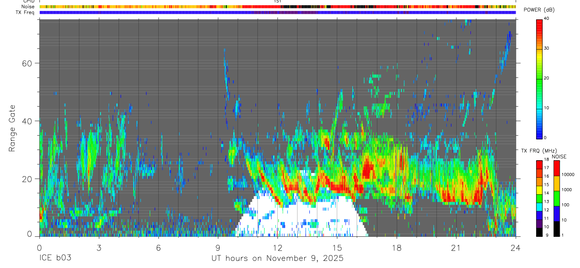
Task: Click the 40 tick on POWER colorbar
Action: click(x=547, y=18)
